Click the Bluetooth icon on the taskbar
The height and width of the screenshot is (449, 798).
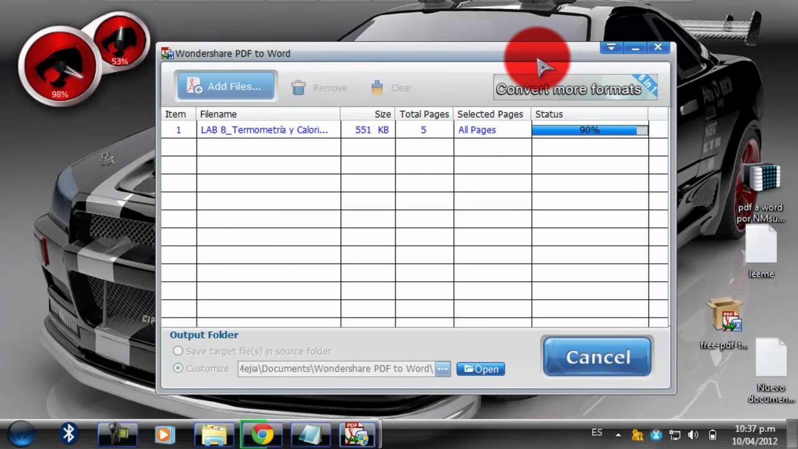[x=69, y=433]
